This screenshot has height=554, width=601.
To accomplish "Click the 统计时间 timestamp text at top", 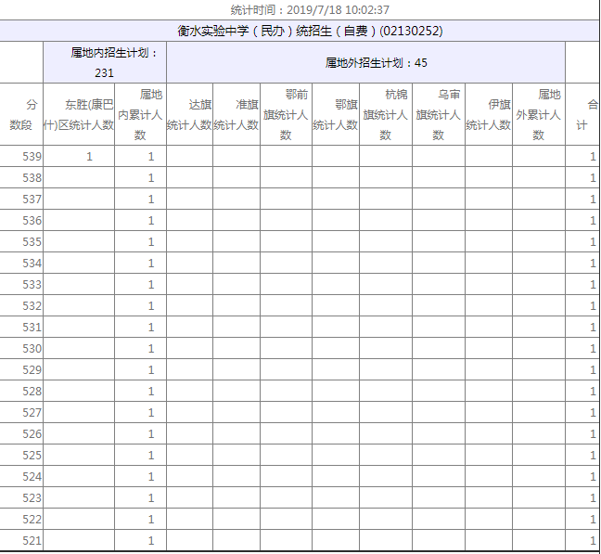I will pyautogui.click(x=310, y=10).
